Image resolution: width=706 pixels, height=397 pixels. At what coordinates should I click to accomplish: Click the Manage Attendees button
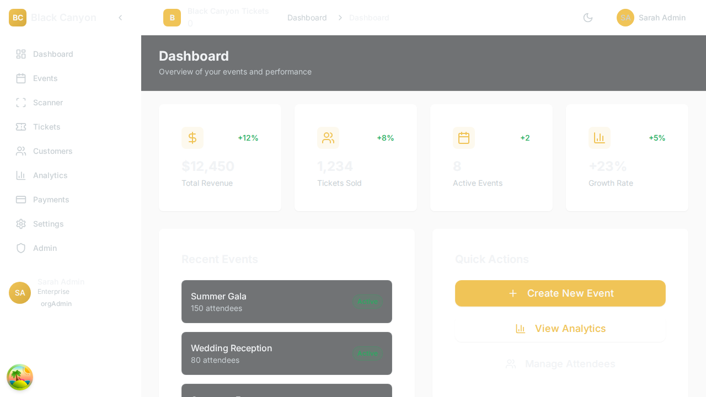(560, 364)
